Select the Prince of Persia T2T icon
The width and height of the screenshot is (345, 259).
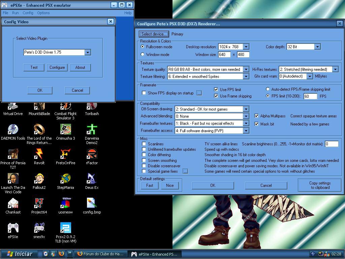coord(13,159)
